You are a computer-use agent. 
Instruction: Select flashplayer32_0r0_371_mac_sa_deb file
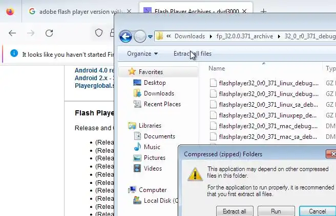[x=264, y=137]
